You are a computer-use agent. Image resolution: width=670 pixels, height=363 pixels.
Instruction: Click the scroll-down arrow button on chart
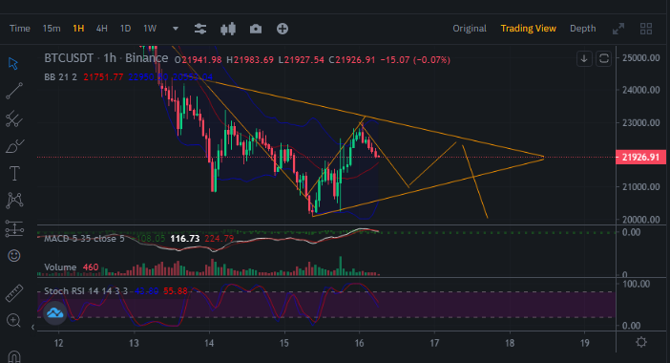click(x=584, y=58)
